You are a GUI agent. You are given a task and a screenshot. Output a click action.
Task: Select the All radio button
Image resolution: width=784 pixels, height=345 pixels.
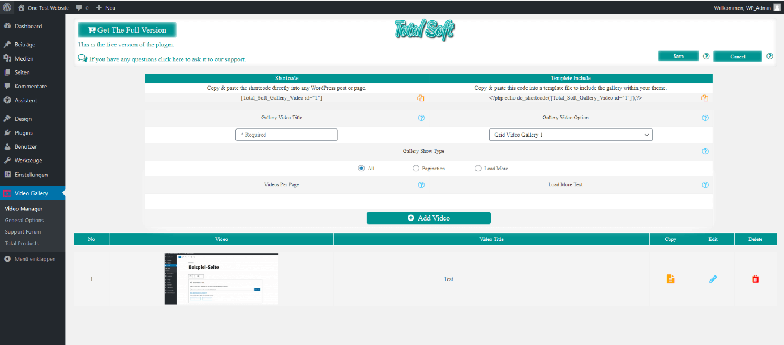[x=361, y=169]
